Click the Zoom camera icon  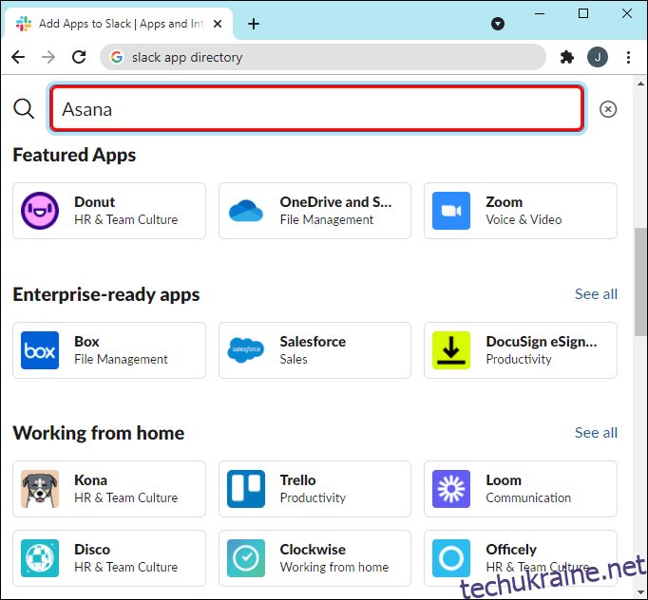pyautogui.click(x=451, y=211)
